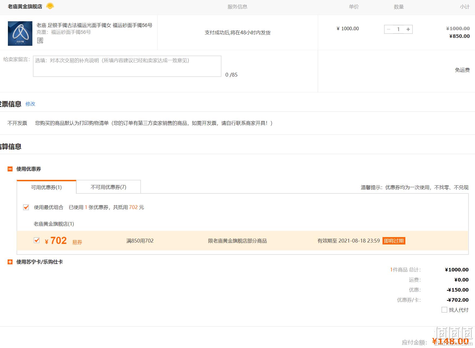Viewport: 475px width, 348px height.
Task: Click the 满850用702 coupon condition text
Action: [140, 241]
